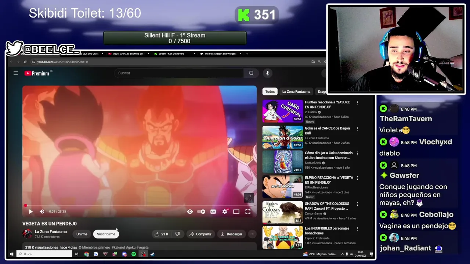
Task: Click the Unirme join button
Action: pyautogui.click(x=82, y=234)
